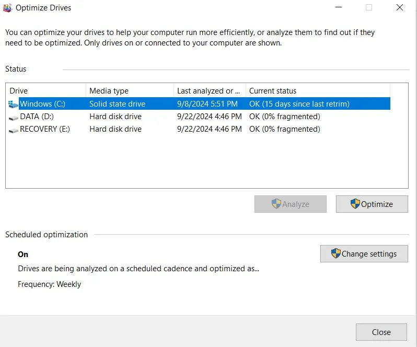
Task: Click the 9/8/2024 5:51 PM date cell
Action: [207, 103]
